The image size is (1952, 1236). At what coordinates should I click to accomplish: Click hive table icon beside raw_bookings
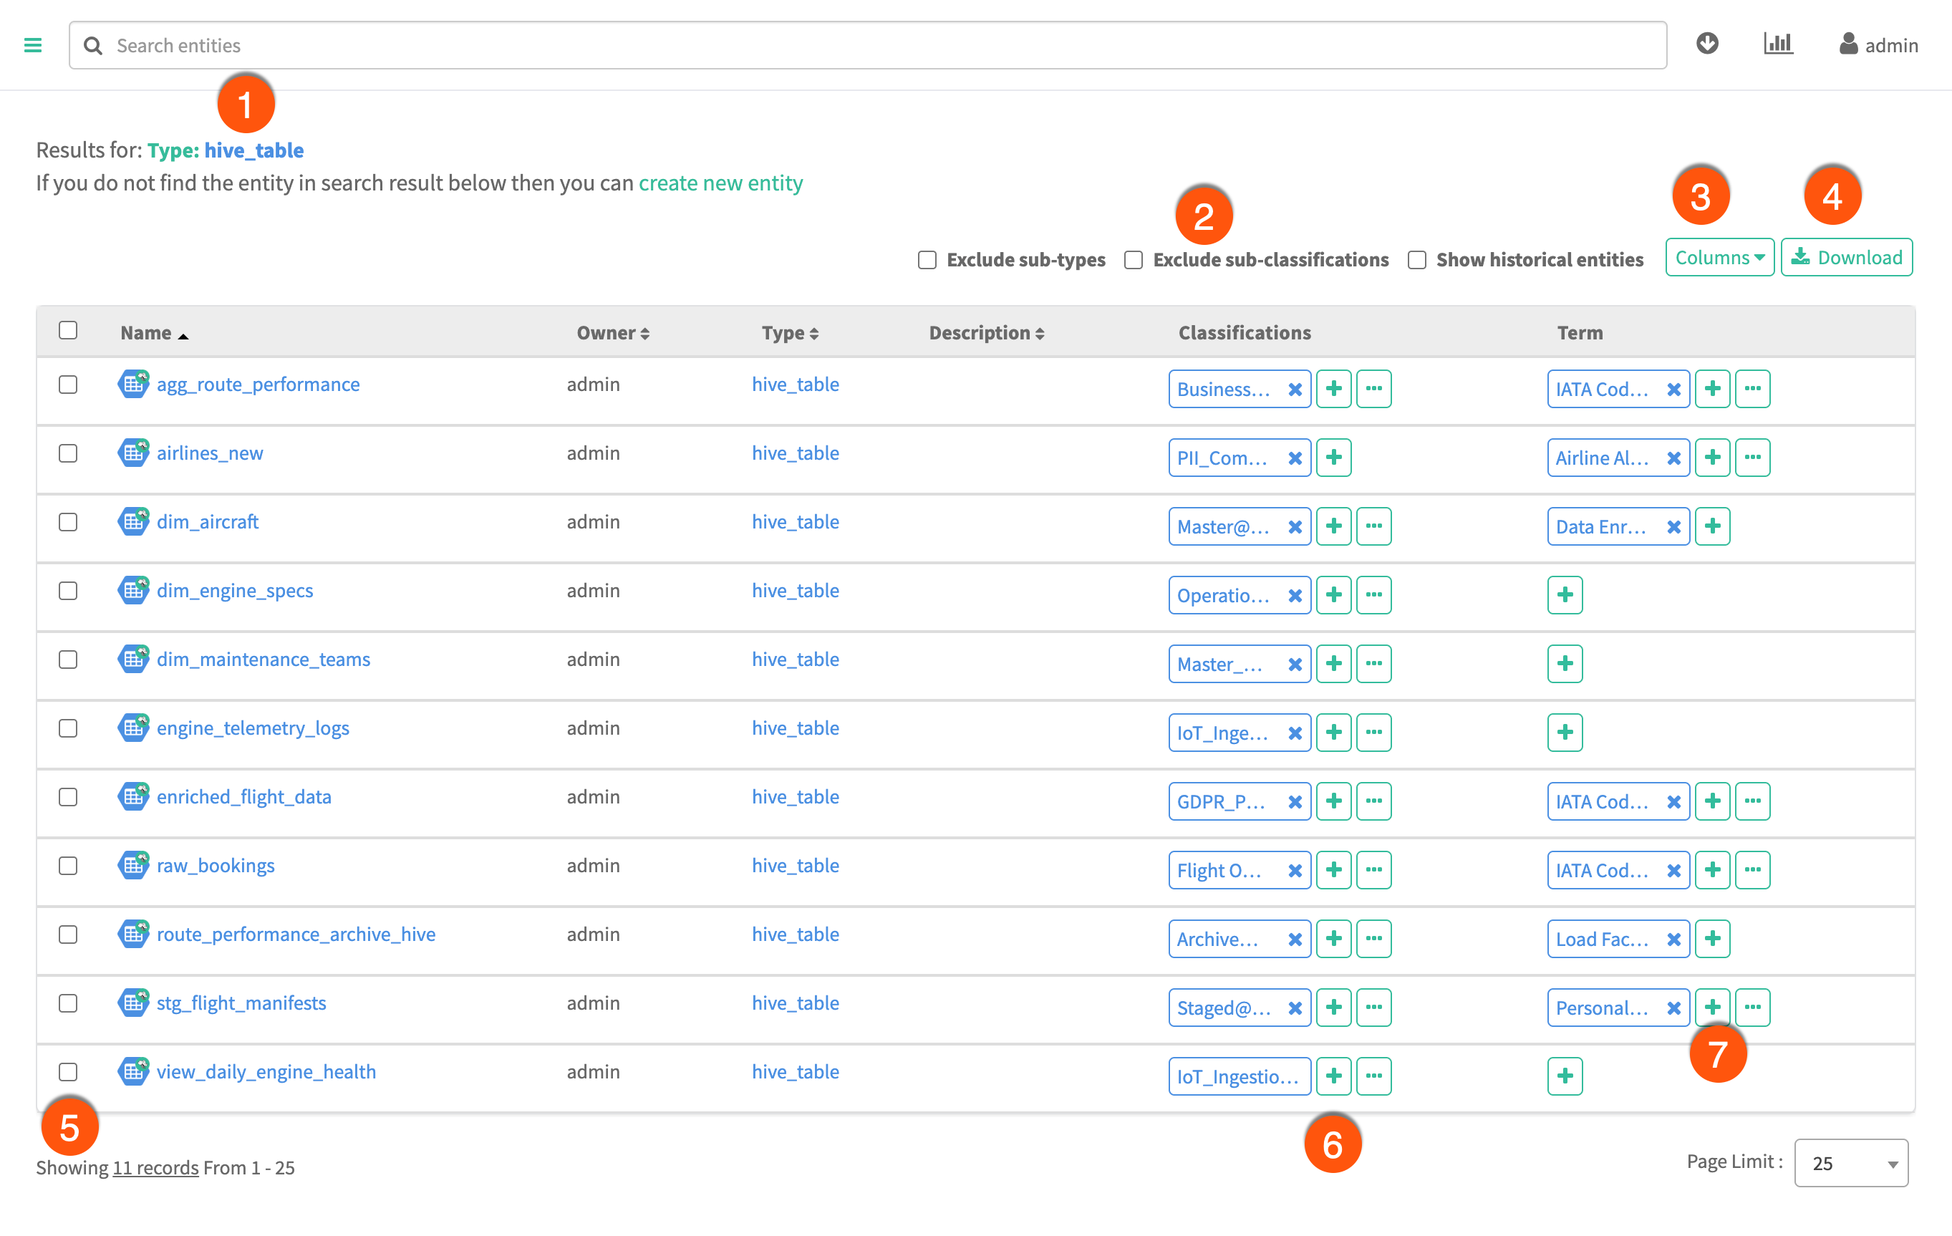click(133, 865)
